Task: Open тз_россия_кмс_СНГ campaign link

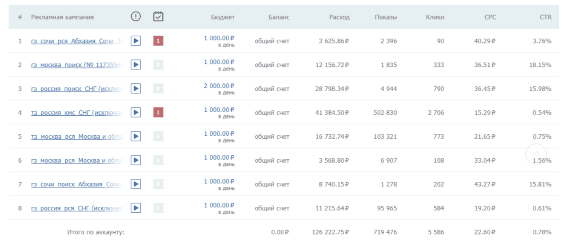Action: [x=77, y=113]
